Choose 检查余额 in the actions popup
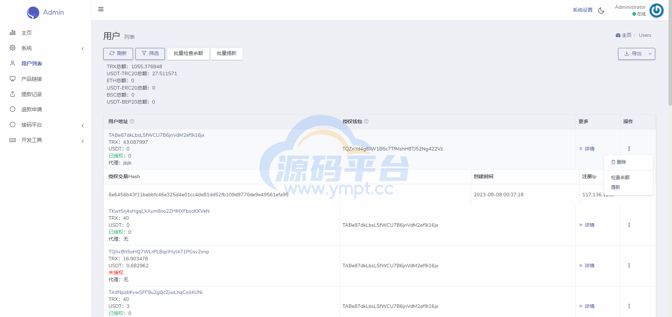 coord(620,178)
